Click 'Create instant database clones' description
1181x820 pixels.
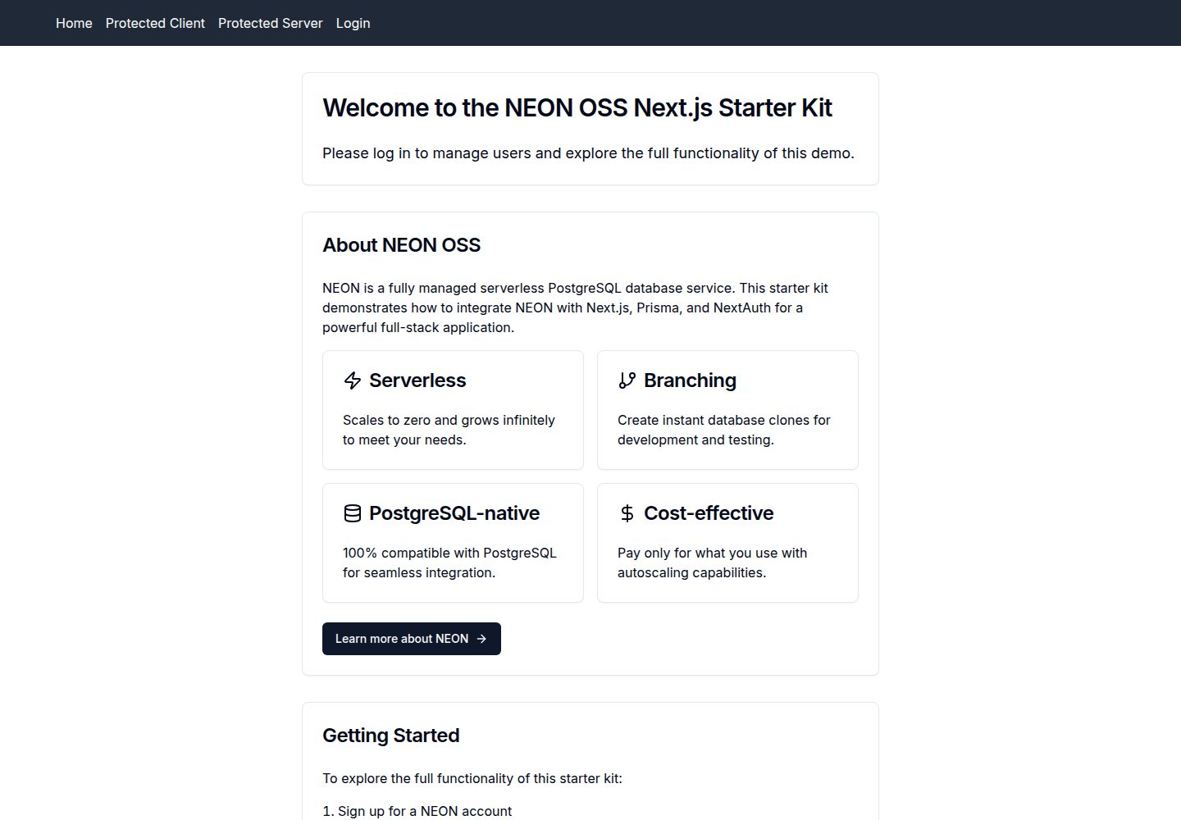[724, 430]
